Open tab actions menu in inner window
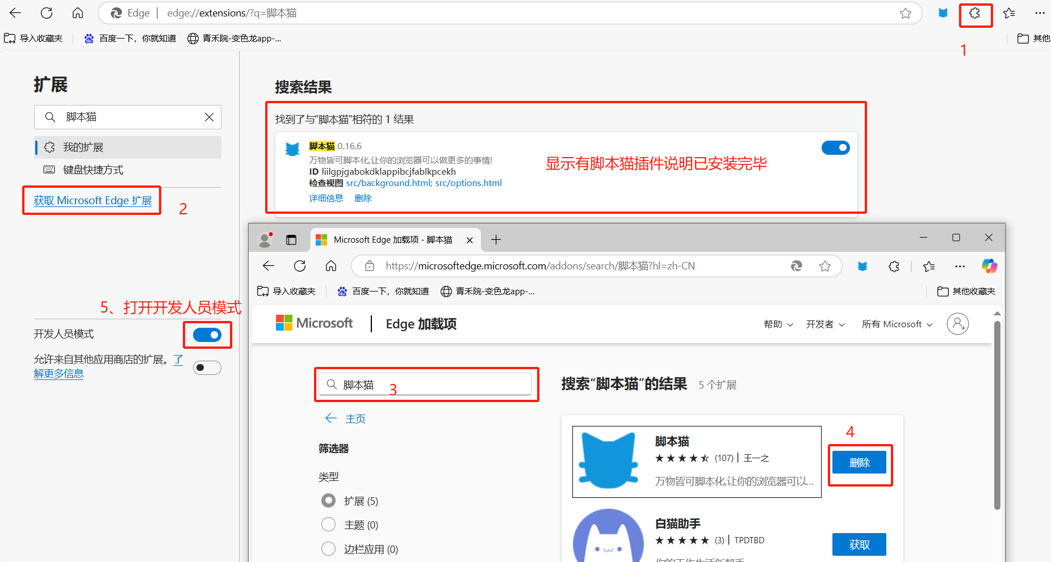Viewport: 1051px width, 562px height. (291, 240)
